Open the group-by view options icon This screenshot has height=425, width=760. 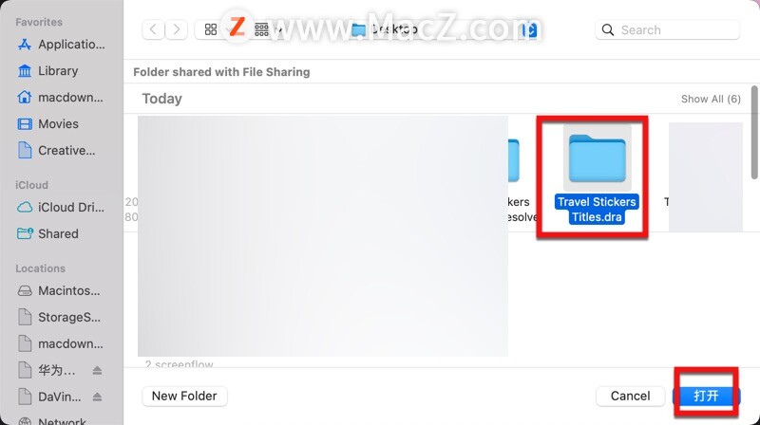pos(262,30)
